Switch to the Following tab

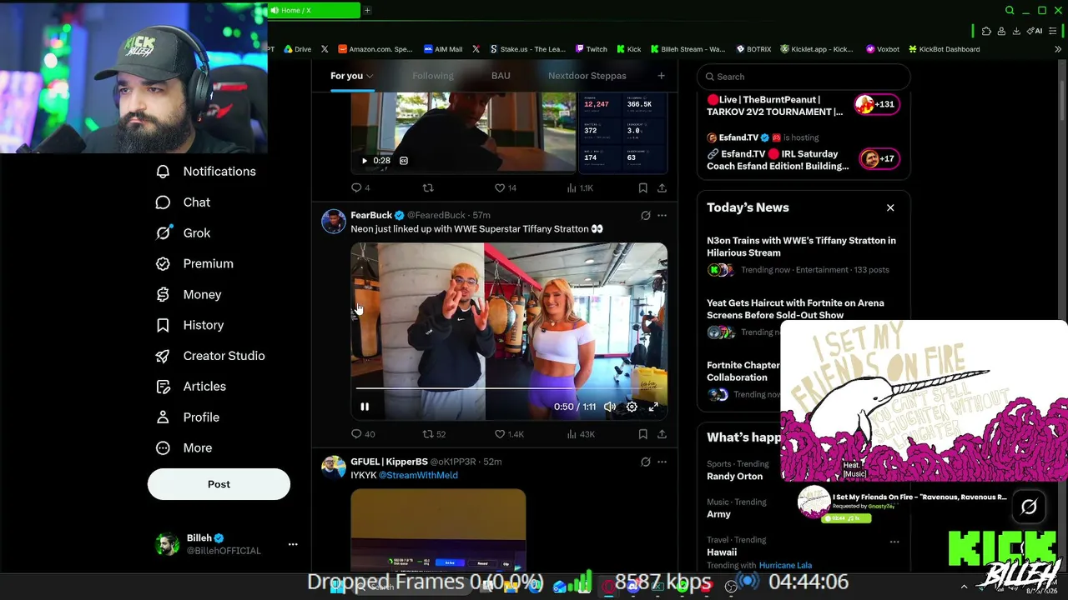click(433, 76)
